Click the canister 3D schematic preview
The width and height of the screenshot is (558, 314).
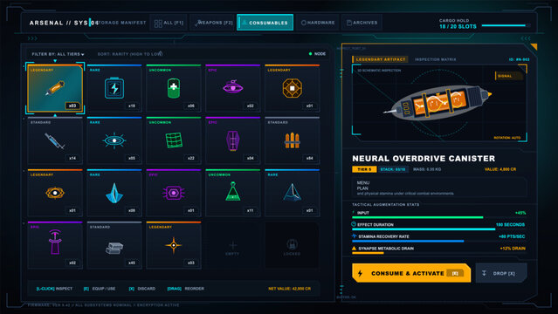coord(439,103)
